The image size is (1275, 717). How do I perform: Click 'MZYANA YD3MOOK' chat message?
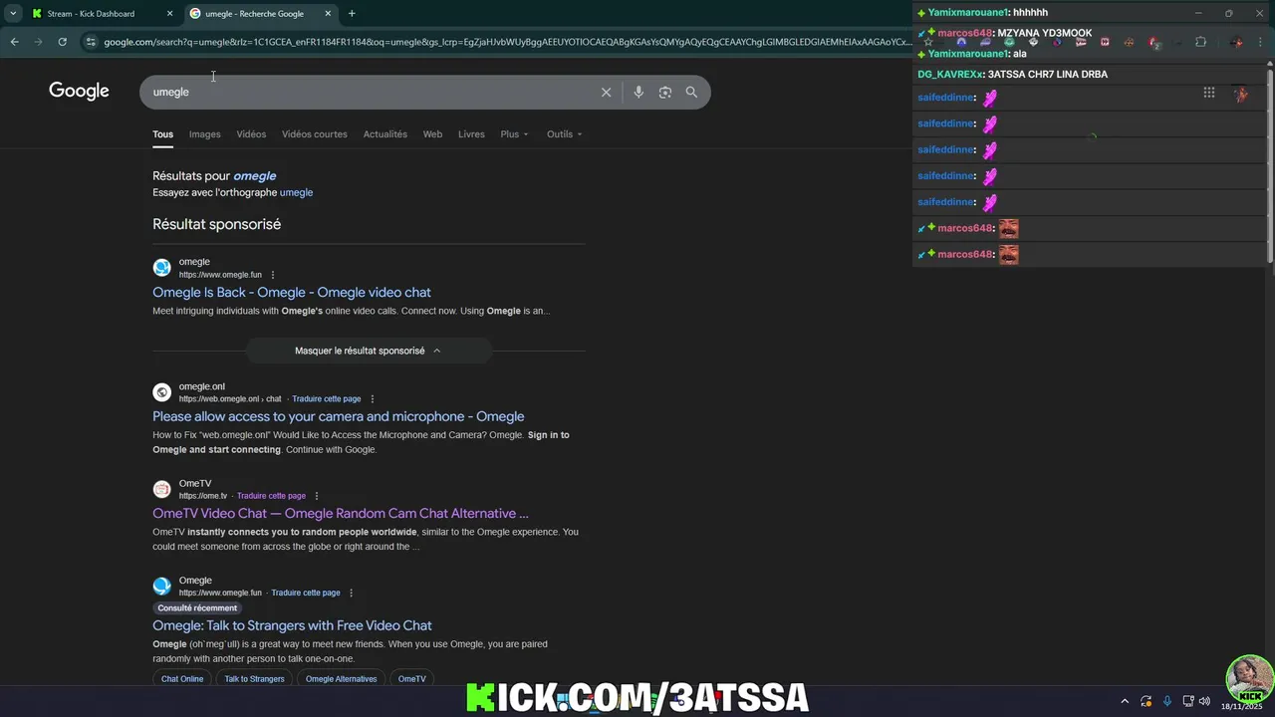pyautogui.click(x=1044, y=33)
